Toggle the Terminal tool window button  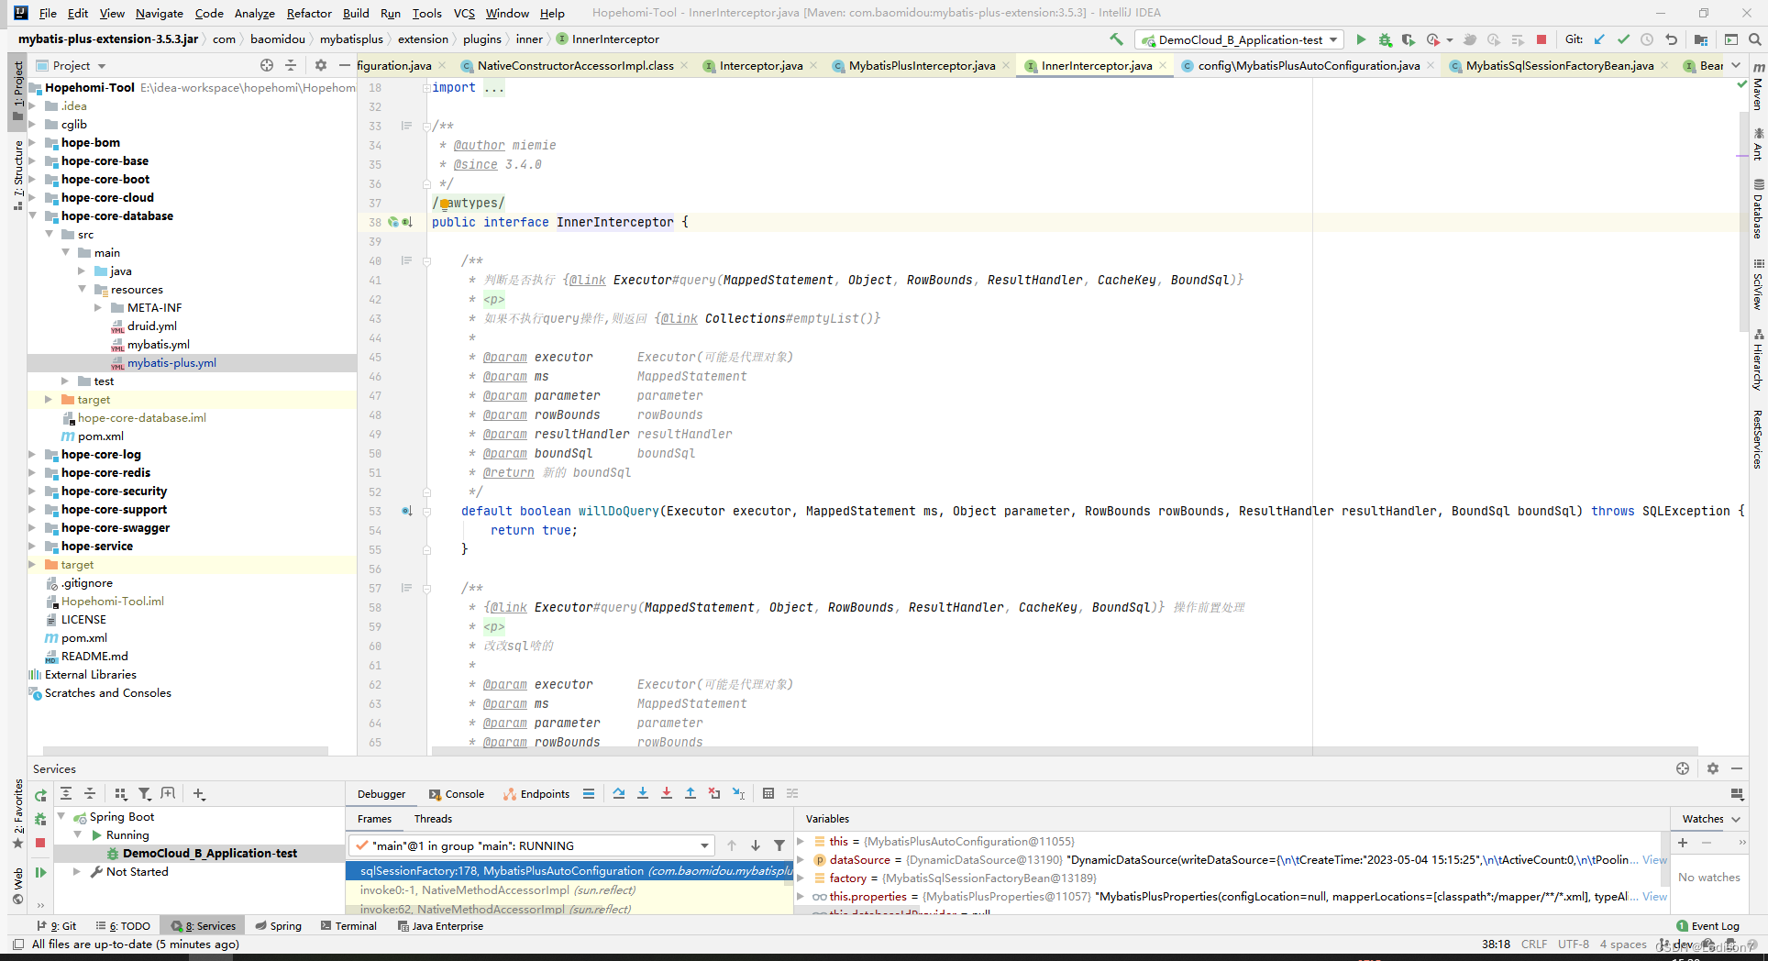coord(348,926)
